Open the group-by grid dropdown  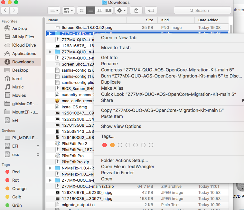click(x=69, y=10)
